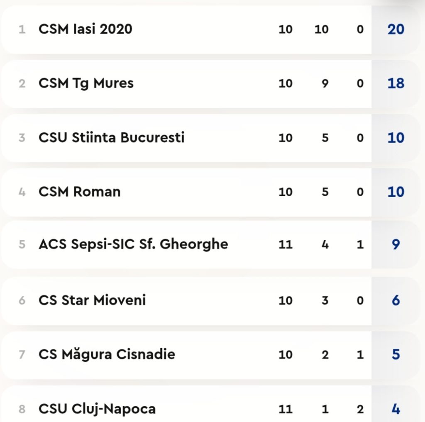Open the CSM Iasi 2020 team name
This screenshot has width=425, height=422.
[85, 29]
